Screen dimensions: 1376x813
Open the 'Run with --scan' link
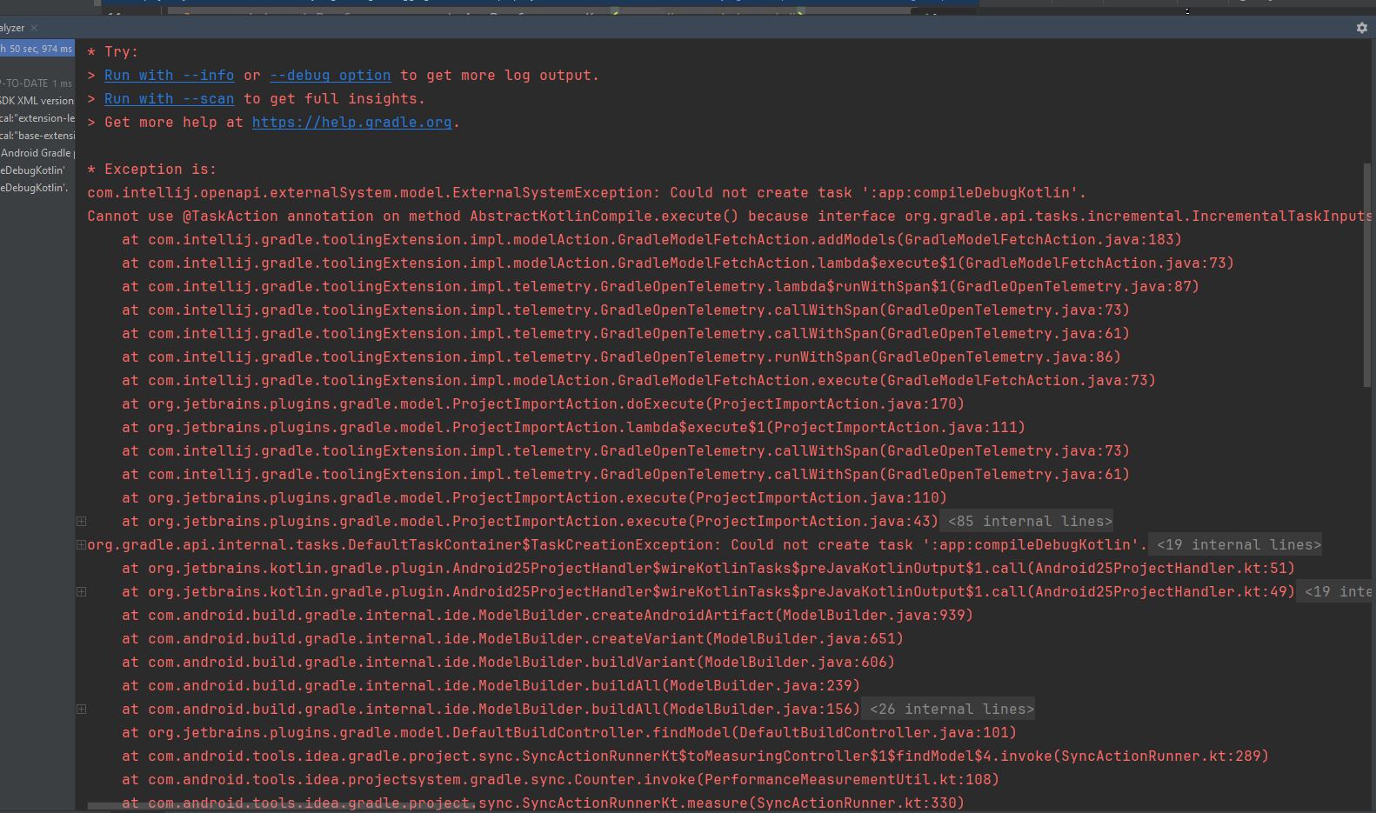pos(169,99)
